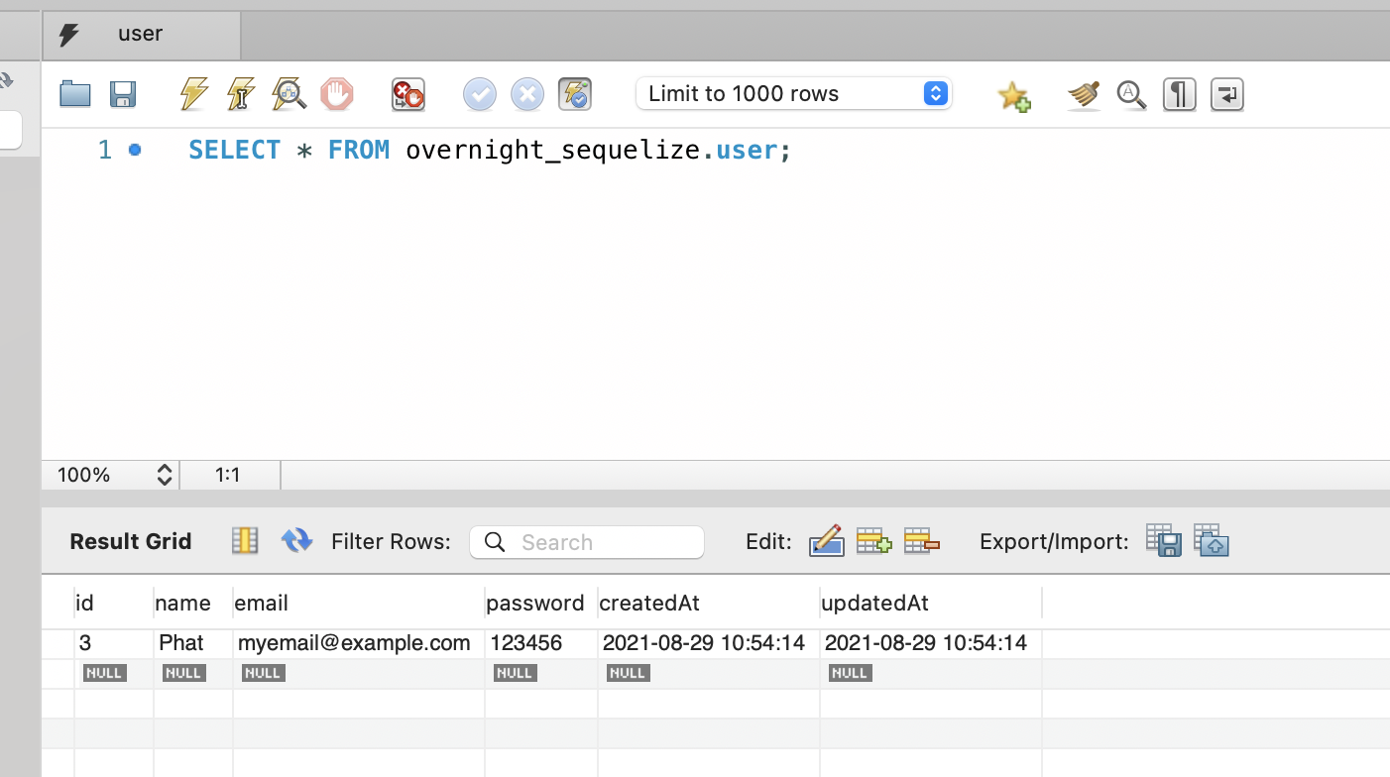
Task: Toggle continue executing on error
Action: [x=408, y=94]
